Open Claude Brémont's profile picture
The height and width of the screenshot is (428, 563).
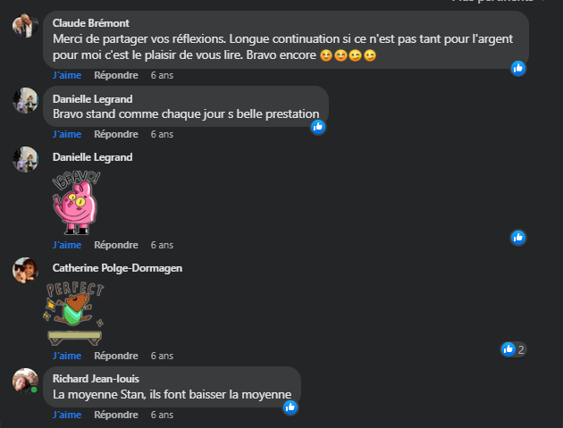(x=25, y=26)
